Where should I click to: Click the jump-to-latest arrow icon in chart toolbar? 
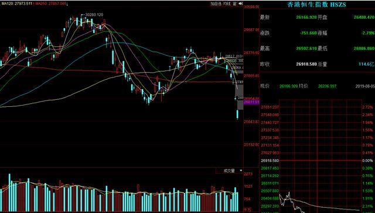(x=241, y=4)
